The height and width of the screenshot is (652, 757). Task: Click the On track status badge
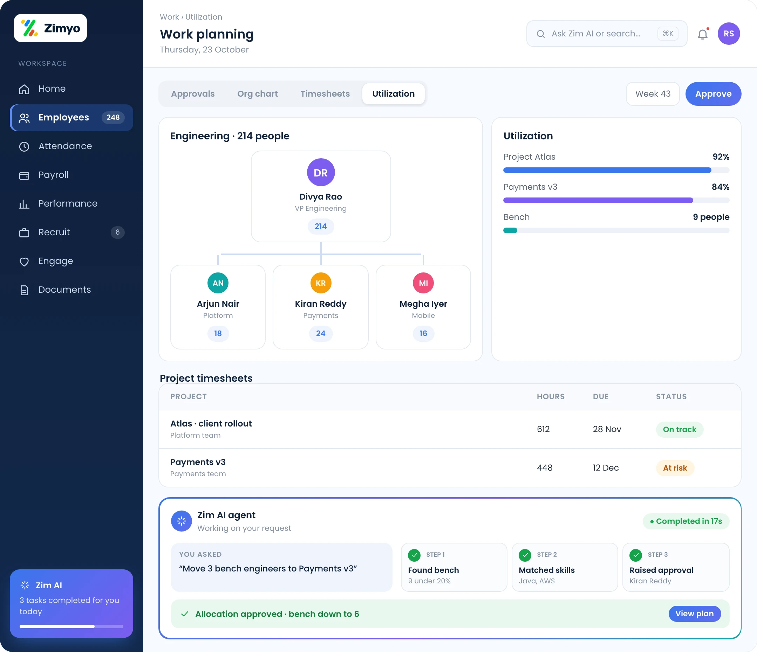point(680,430)
